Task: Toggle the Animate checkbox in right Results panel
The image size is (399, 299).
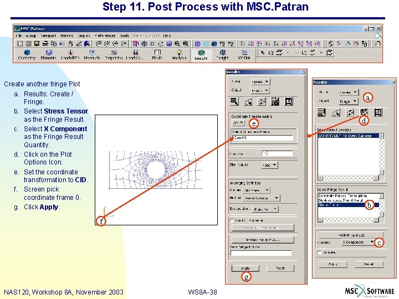Action: 319,252
